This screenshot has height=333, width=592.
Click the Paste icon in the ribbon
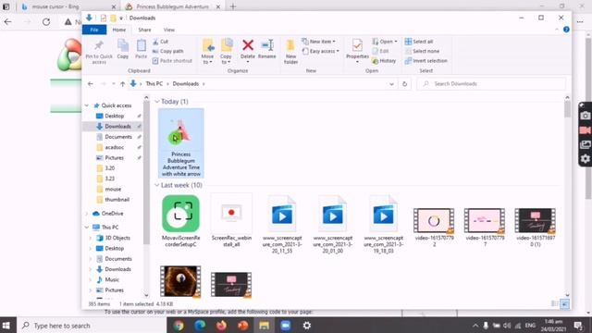point(142,45)
